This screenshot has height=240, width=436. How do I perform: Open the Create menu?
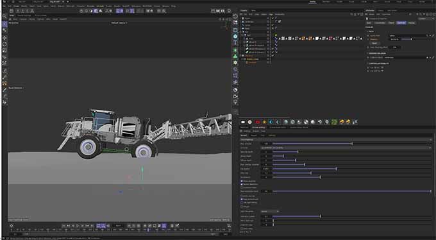click(17, 6)
